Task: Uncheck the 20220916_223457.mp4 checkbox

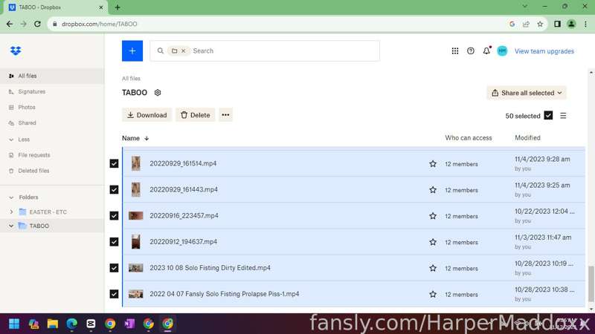Action: 114,215
